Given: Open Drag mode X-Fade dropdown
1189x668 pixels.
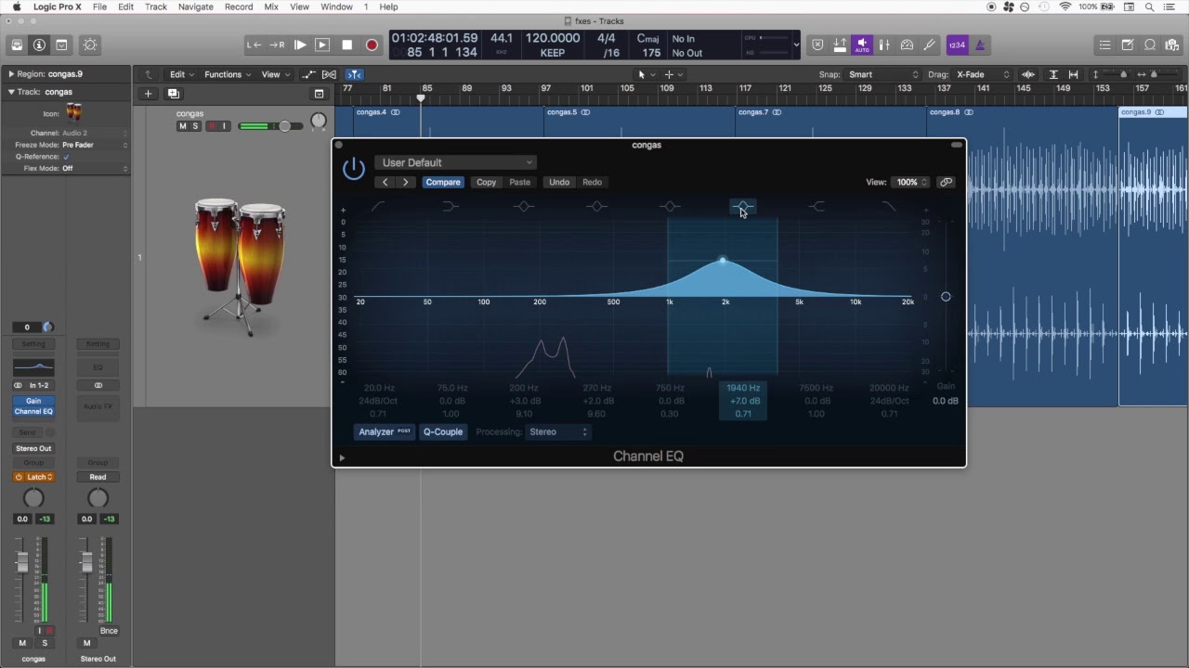Looking at the screenshot, I should coord(982,74).
